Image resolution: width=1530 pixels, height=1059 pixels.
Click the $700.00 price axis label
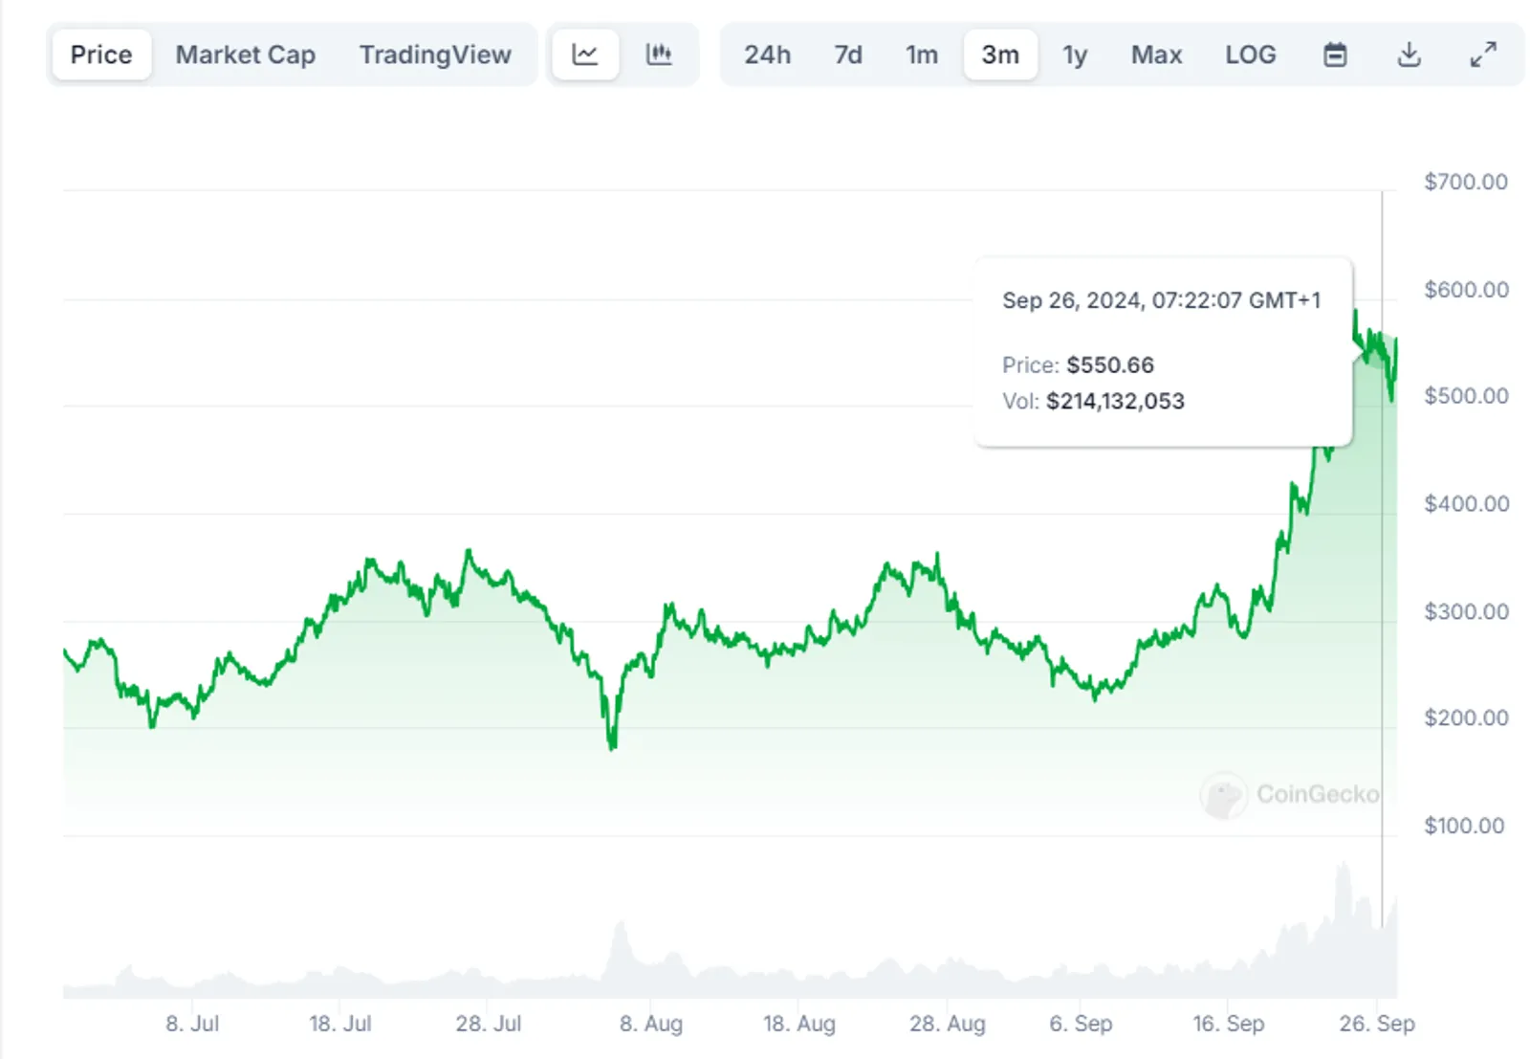pyautogui.click(x=1466, y=182)
